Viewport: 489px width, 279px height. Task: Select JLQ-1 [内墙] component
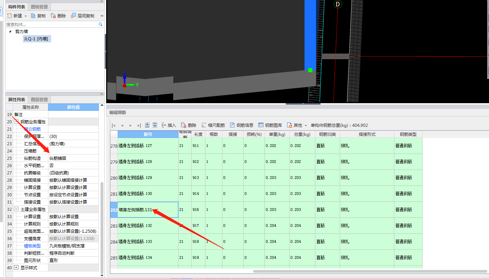[37, 39]
